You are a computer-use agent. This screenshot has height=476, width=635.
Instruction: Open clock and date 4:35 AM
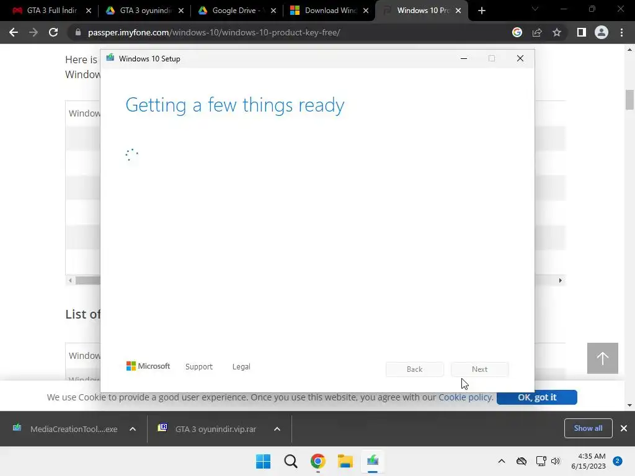pos(588,461)
